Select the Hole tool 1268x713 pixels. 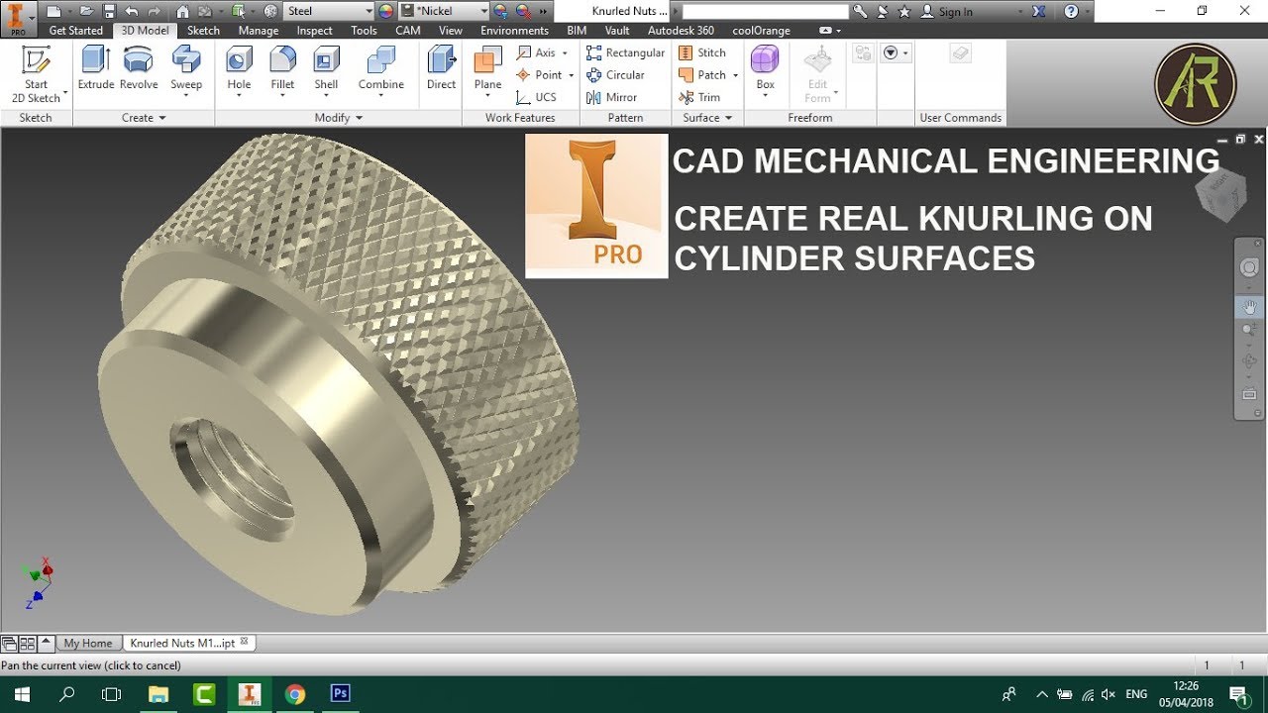click(239, 69)
